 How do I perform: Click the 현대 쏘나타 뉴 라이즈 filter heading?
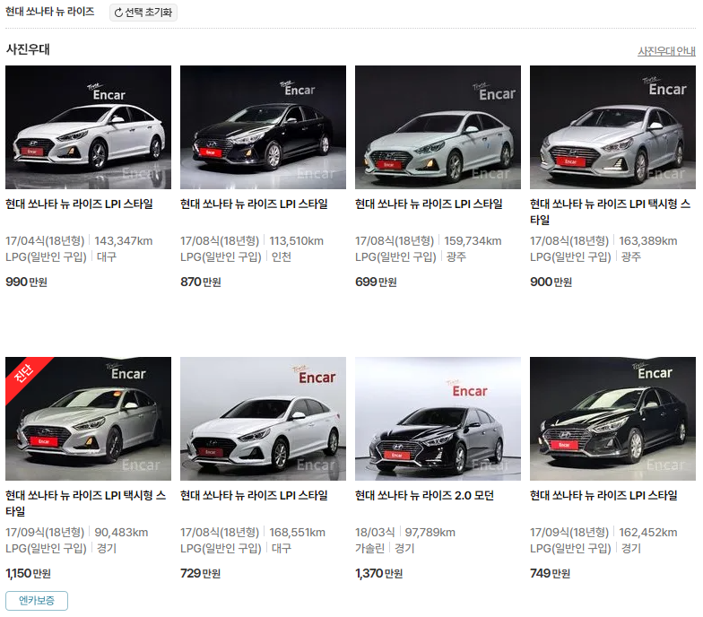pos(50,12)
